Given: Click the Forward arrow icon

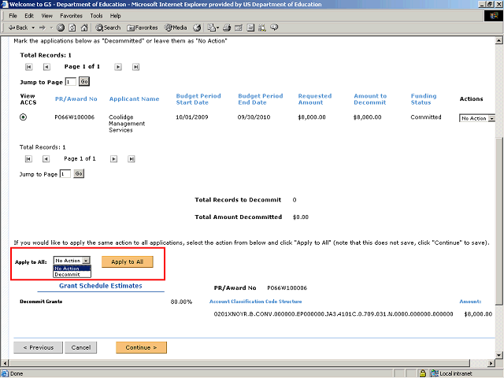Looking at the screenshot, I should click(x=43, y=28).
